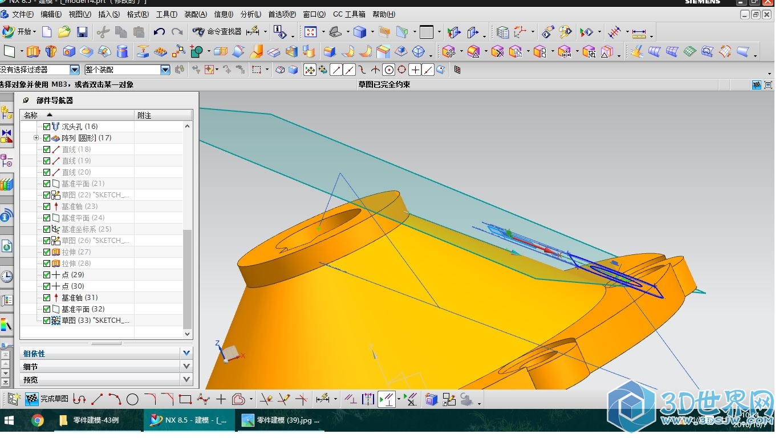Screen dimensions: 779x438
Task: Select the sketch Rectangle tool
Action: click(x=185, y=399)
